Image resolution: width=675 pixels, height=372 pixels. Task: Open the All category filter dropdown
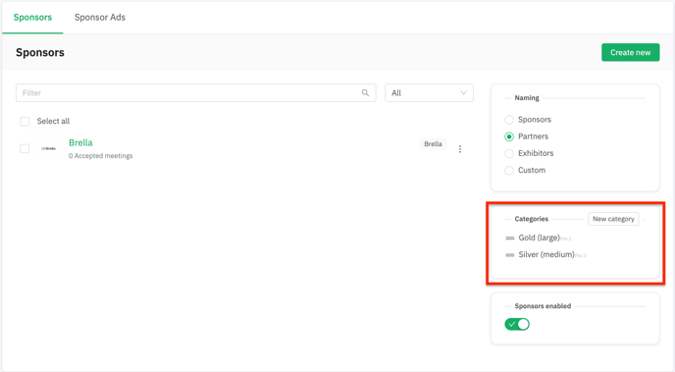click(x=429, y=93)
